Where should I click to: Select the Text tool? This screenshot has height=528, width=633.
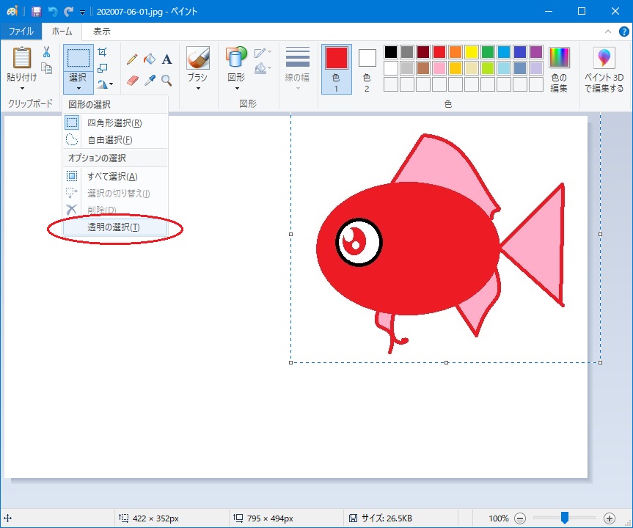pos(167,59)
